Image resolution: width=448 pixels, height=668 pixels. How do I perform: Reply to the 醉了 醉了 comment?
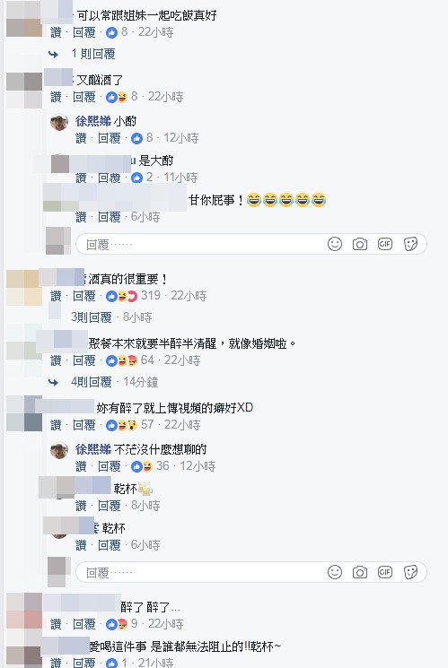point(84,624)
